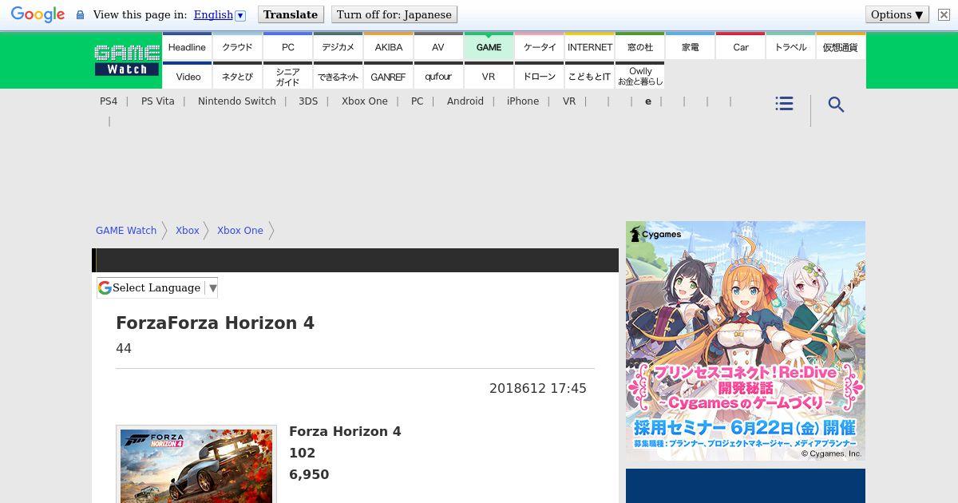This screenshot has width=958, height=503.
Task: Open the できるネット tab
Action: [338, 76]
